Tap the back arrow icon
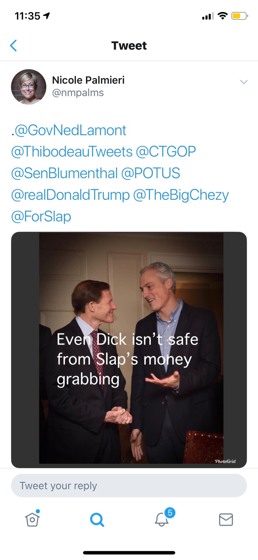 [x=14, y=46]
